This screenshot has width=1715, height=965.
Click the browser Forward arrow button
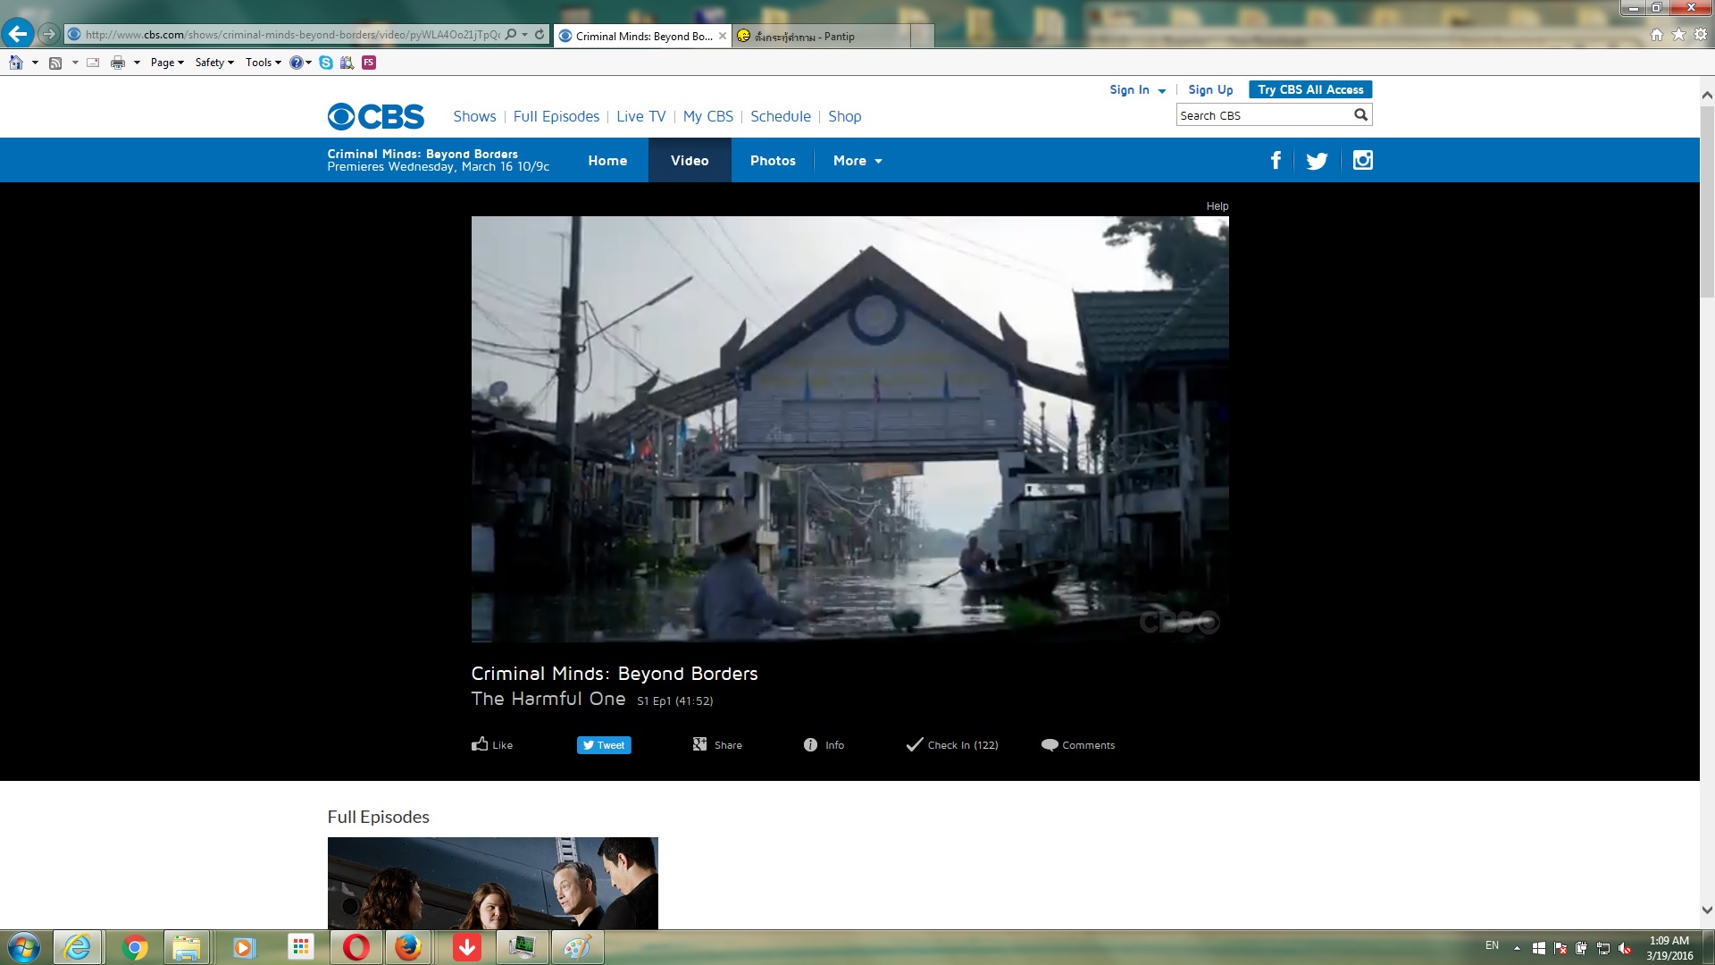(x=49, y=34)
